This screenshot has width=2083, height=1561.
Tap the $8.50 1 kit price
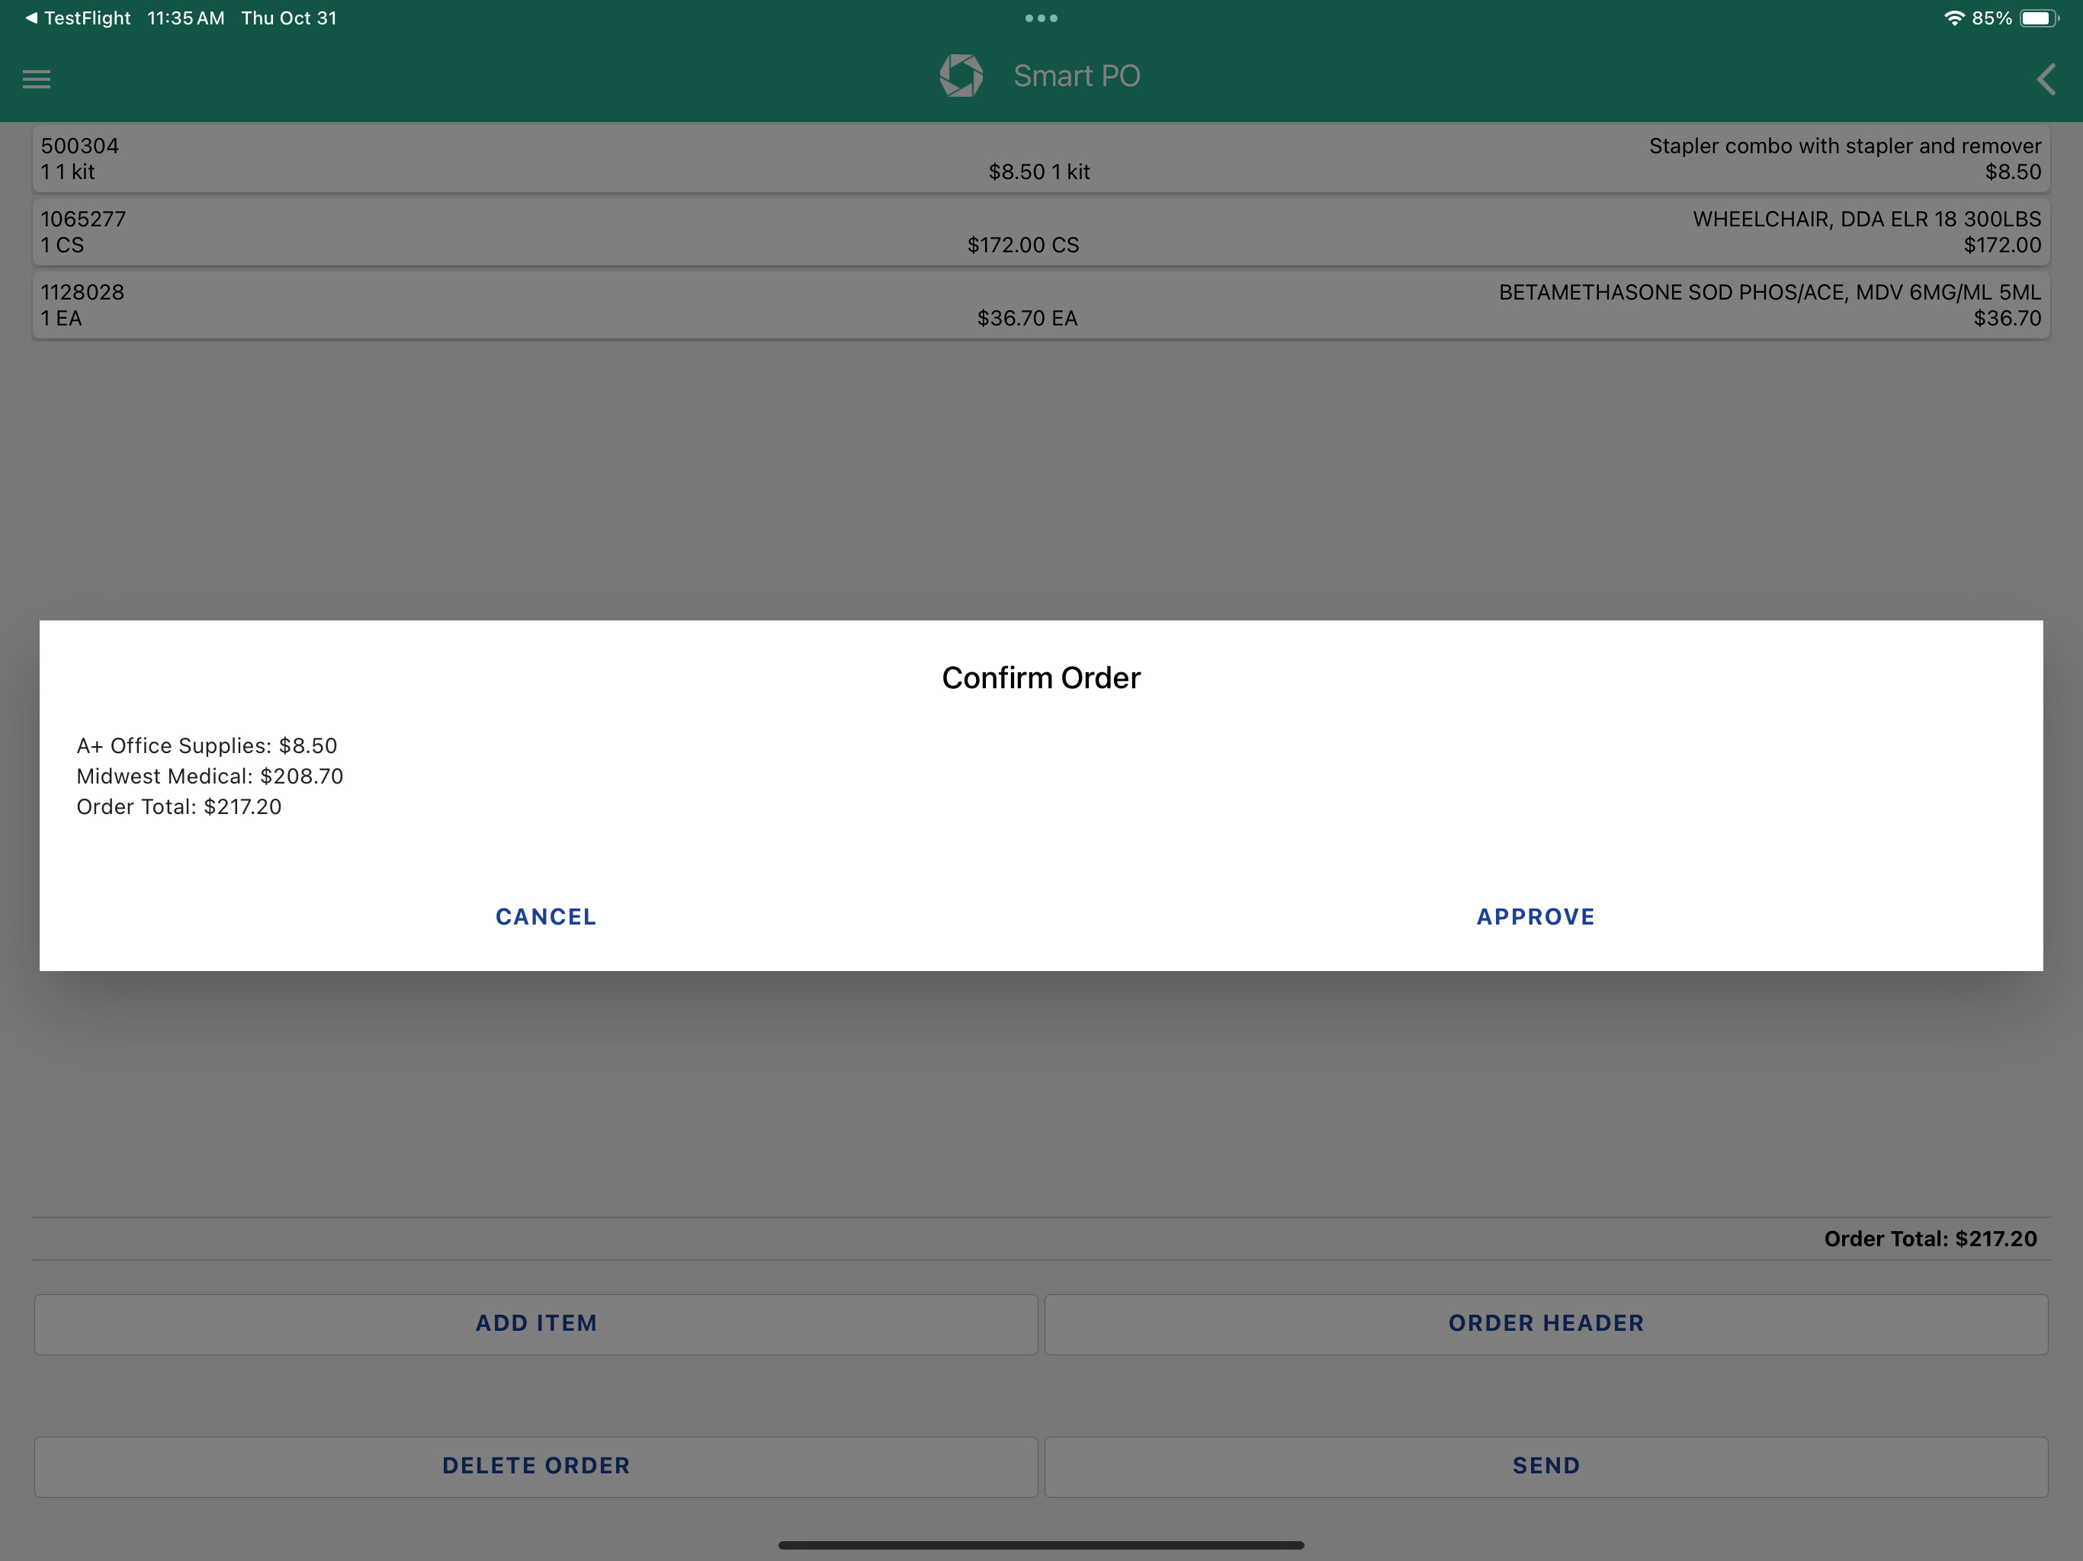[x=1038, y=172]
